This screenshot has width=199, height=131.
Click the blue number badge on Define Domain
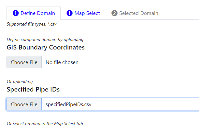click(x=16, y=13)
